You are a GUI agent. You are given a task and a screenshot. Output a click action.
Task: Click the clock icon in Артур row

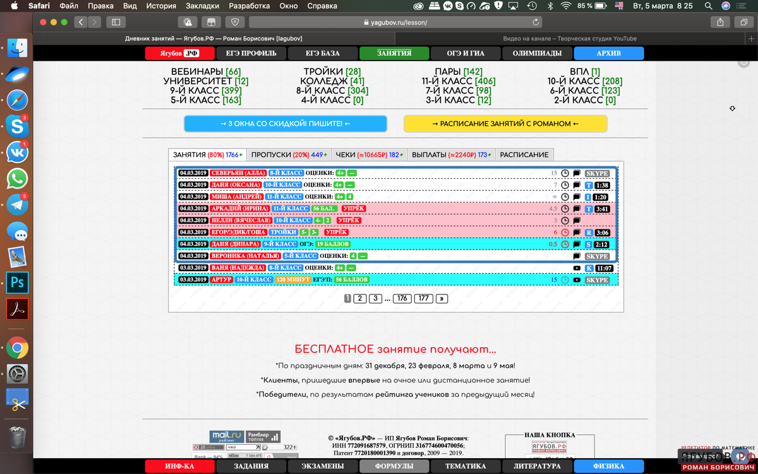565,279
